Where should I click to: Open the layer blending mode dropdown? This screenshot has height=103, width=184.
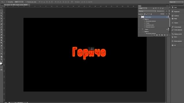tap(147, 11)
